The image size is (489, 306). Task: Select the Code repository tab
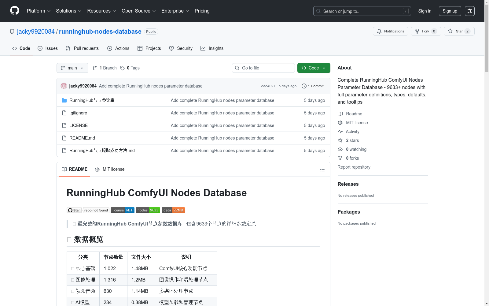pos(21,48)
